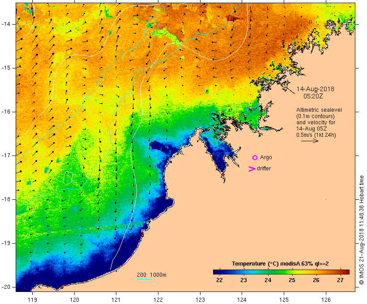Click the magenta Argo circle legend symbol
Screen dimensions: 367x304
tap(255, 158)
